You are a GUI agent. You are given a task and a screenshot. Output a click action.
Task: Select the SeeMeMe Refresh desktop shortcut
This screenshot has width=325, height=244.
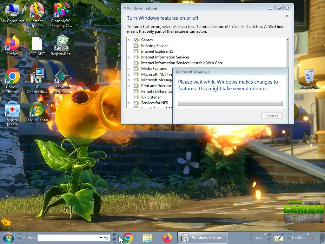coord(62,81)
